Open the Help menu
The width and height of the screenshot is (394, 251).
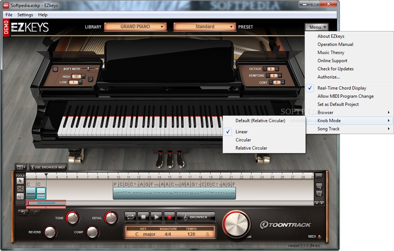coord(43,14)
